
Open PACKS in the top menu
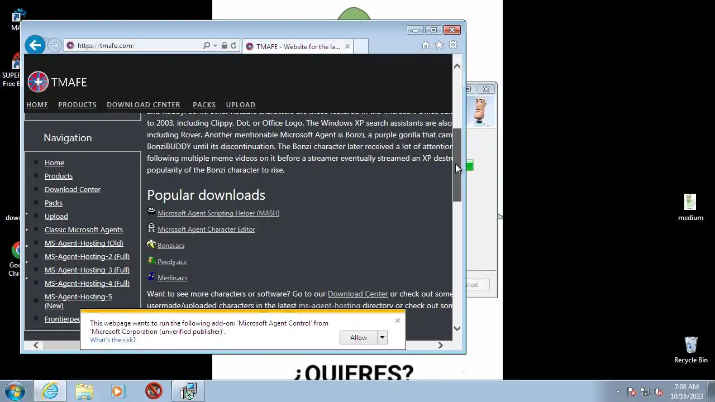pos(204,104)
